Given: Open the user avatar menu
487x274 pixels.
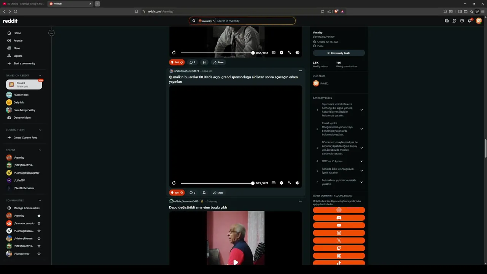Looking at the screenshot, I should pos(479,21).
